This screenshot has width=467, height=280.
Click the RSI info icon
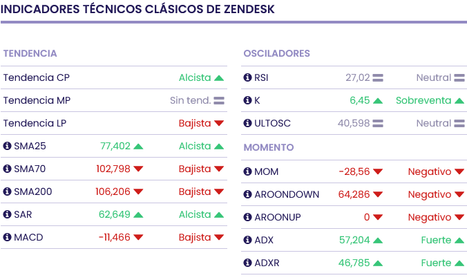pos(248,78)
